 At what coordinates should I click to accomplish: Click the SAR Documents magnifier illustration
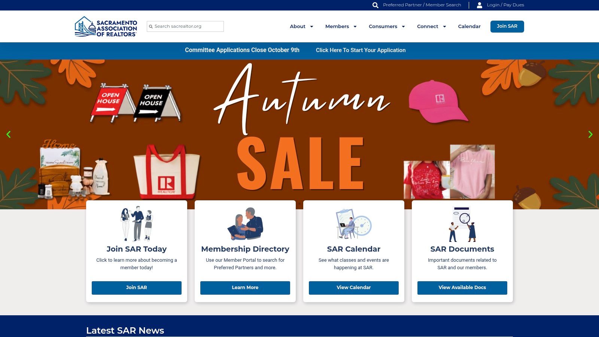click(462, 224)
